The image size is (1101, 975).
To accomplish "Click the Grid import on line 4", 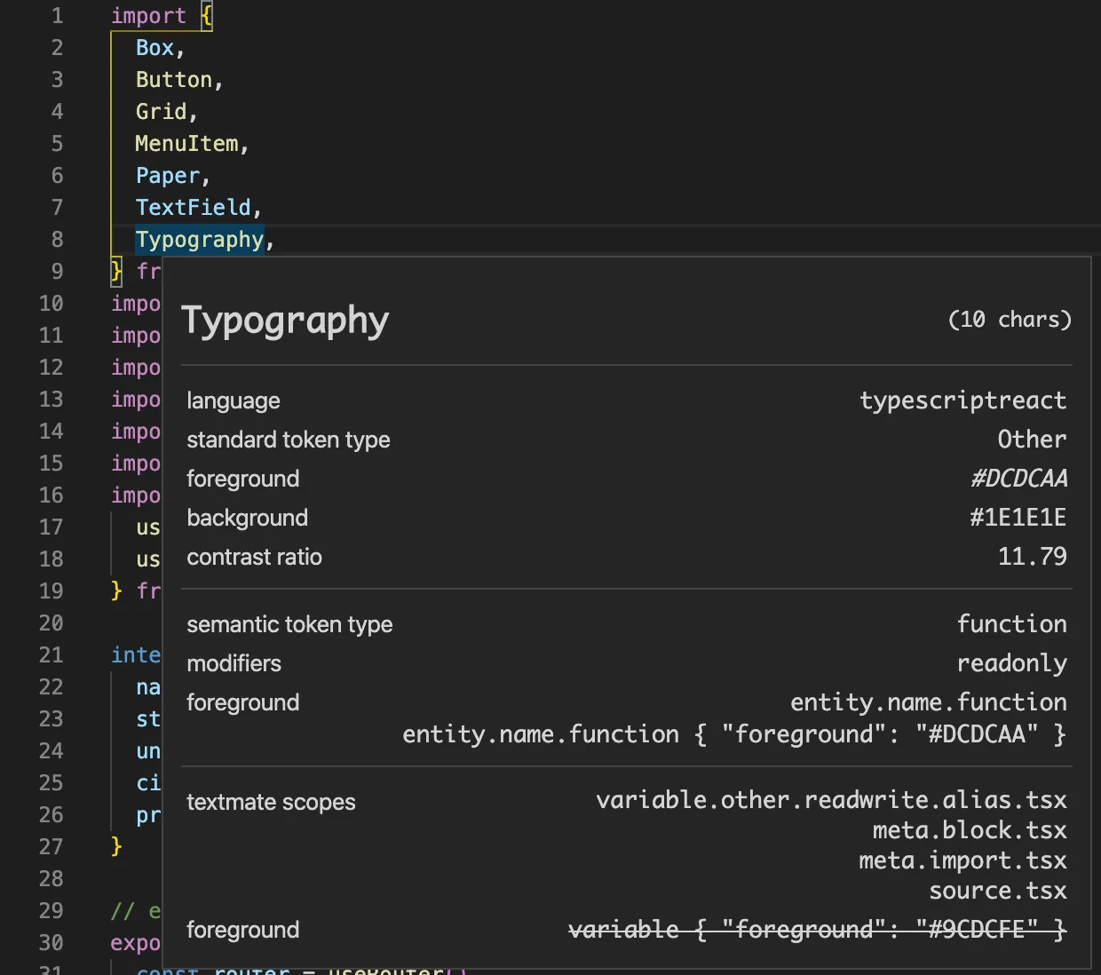I will click(x=161, y=112).
